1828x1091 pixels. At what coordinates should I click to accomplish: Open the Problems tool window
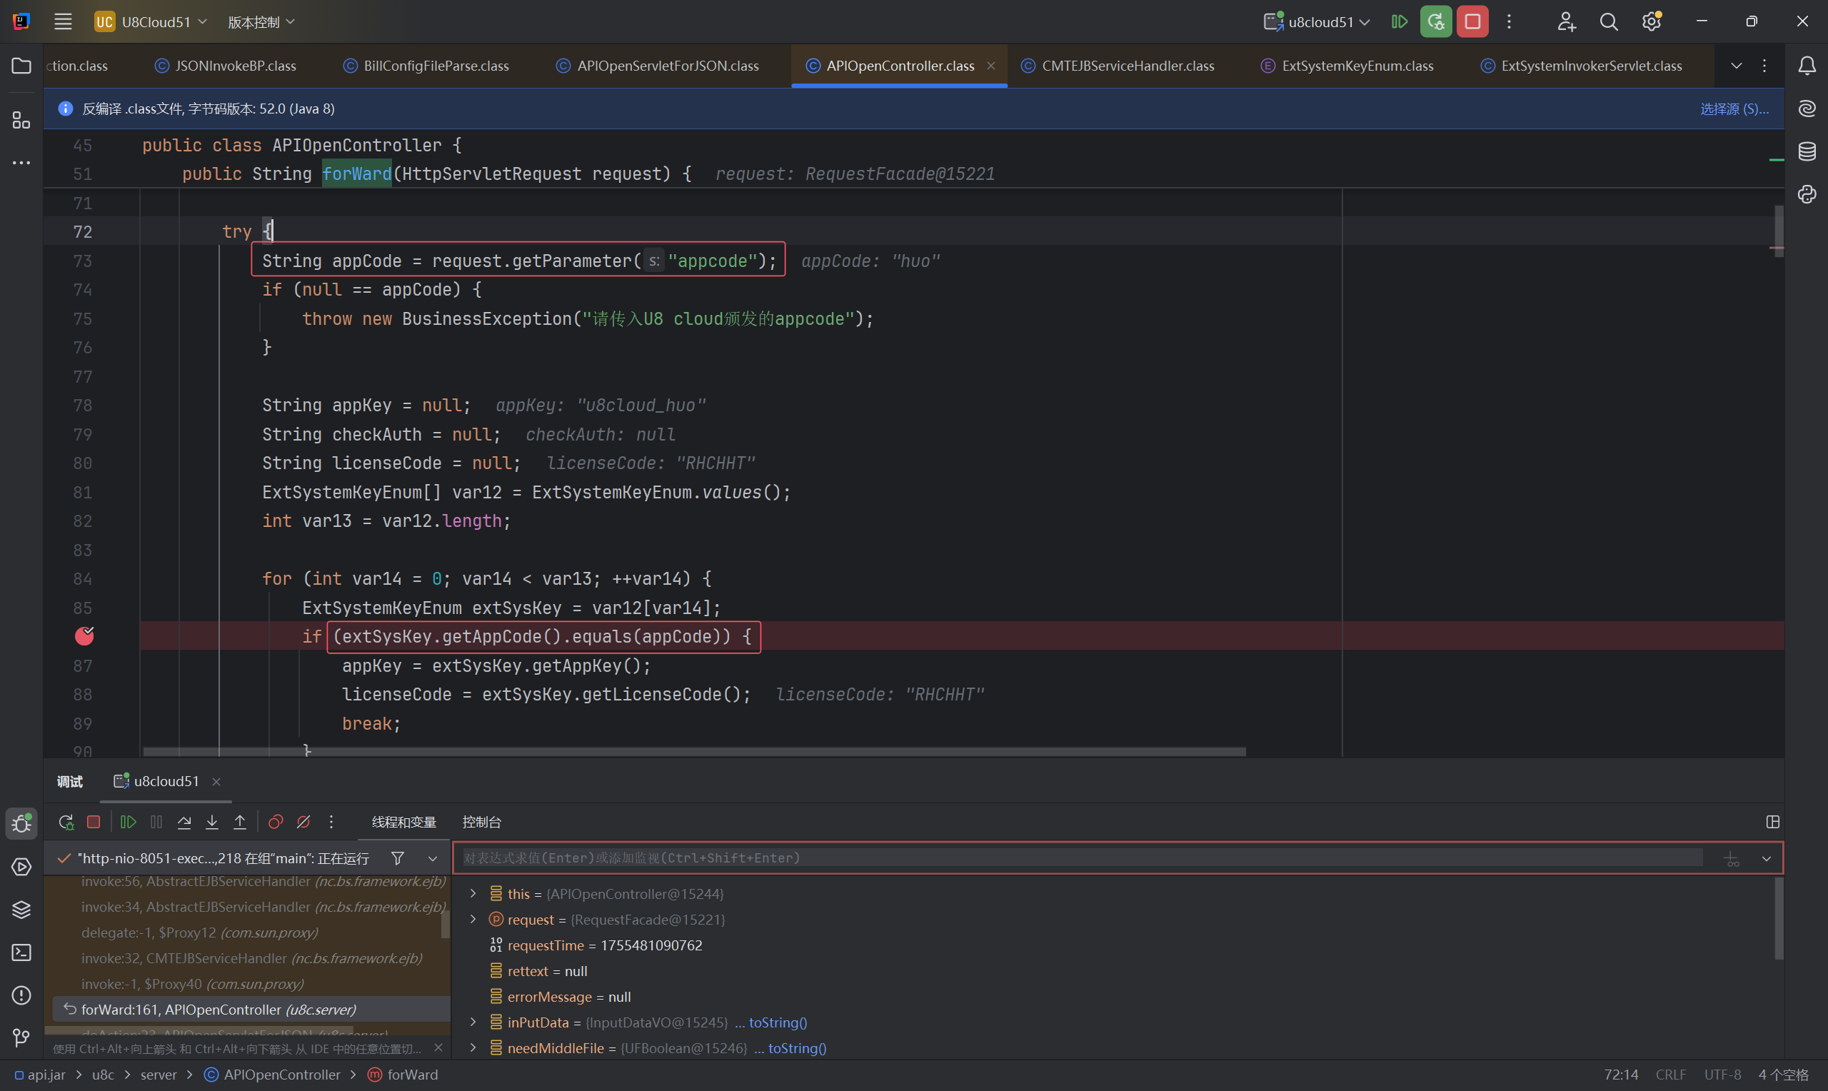tap(21, 995)
